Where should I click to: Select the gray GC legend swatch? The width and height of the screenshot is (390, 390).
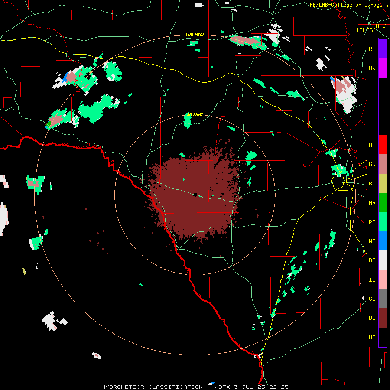[383, 299]
